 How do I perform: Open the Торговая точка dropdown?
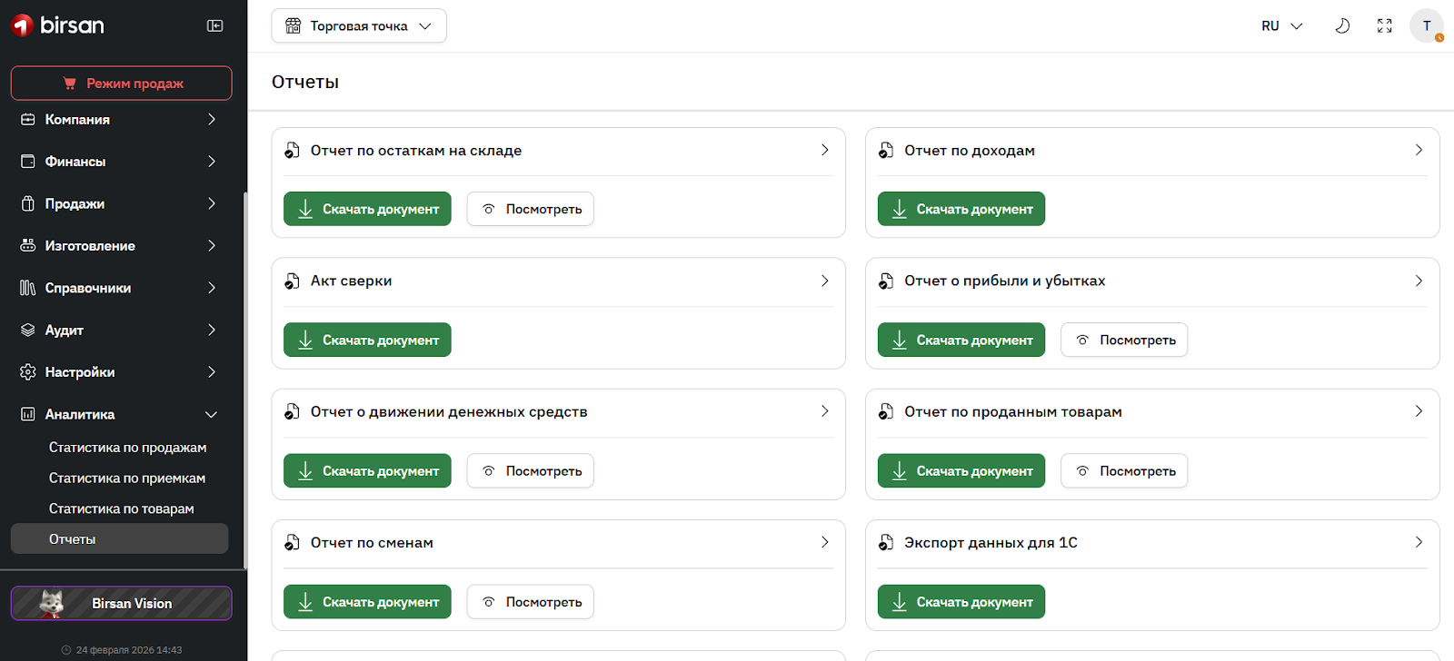359,26
